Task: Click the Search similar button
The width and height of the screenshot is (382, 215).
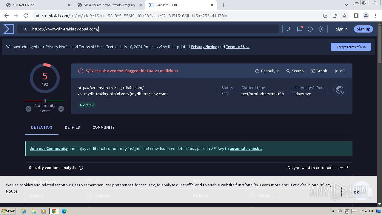Action: [x=295, y=71]
